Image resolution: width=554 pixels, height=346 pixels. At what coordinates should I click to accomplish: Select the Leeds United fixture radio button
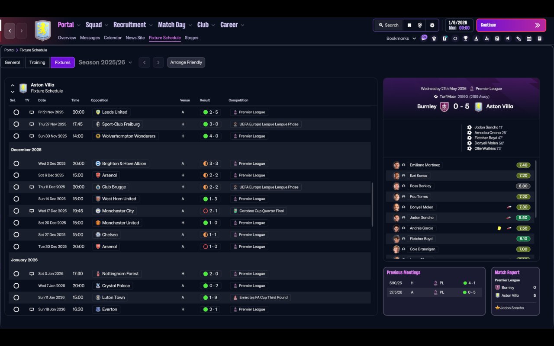click(x=16, y=112)
